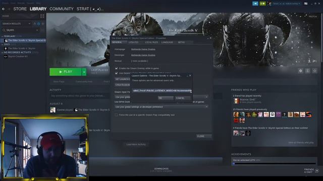
Task: Click the Home label in the sidebar
Action: click(6, 16)
